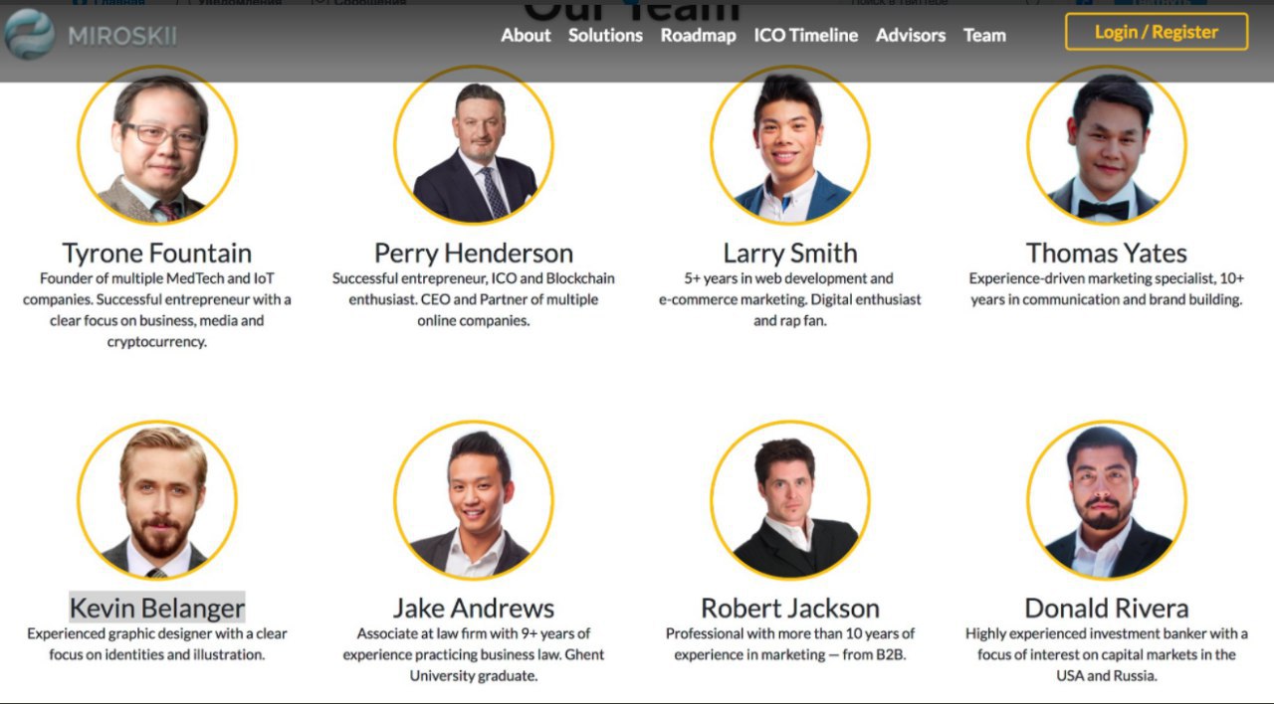The height and width of the screenshot is (704, 1274).
Task: Open the Roadmap nav link
Action: click(x=698, y=35)
